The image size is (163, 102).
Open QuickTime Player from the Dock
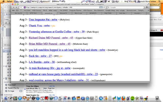[x=83, y=98]
